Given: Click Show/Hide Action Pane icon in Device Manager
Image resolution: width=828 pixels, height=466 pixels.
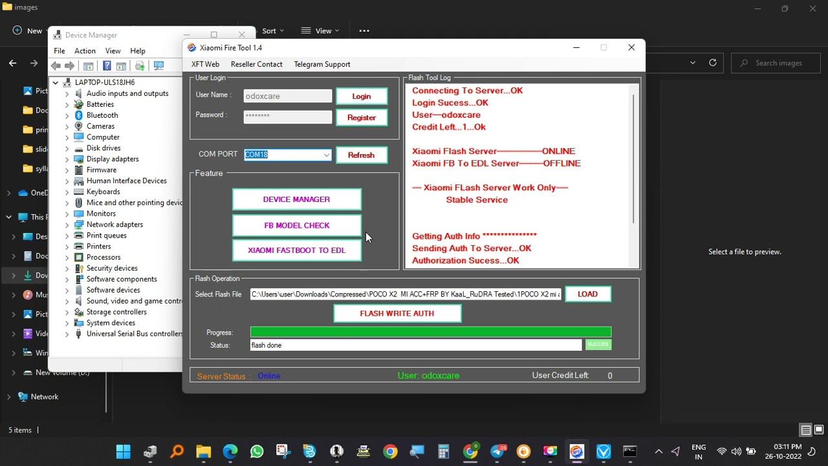Looking at the screenshot, I should pyautogui.click(x=121, y=66).
